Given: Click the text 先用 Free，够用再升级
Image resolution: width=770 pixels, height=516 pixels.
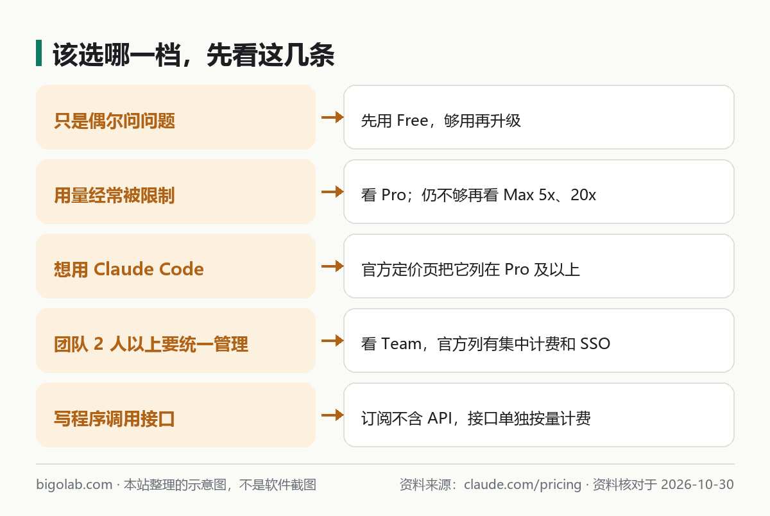Looking at the screenshot, I should click(441, 121).
